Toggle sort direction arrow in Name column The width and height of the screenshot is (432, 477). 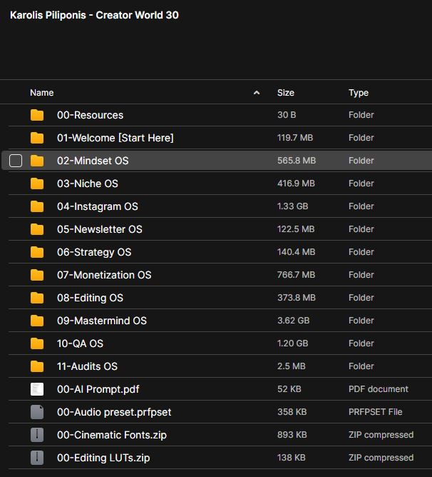[257, 93]
